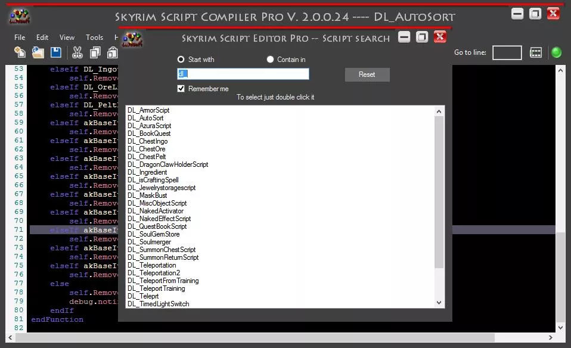Open the View menu

pos(67,38)
